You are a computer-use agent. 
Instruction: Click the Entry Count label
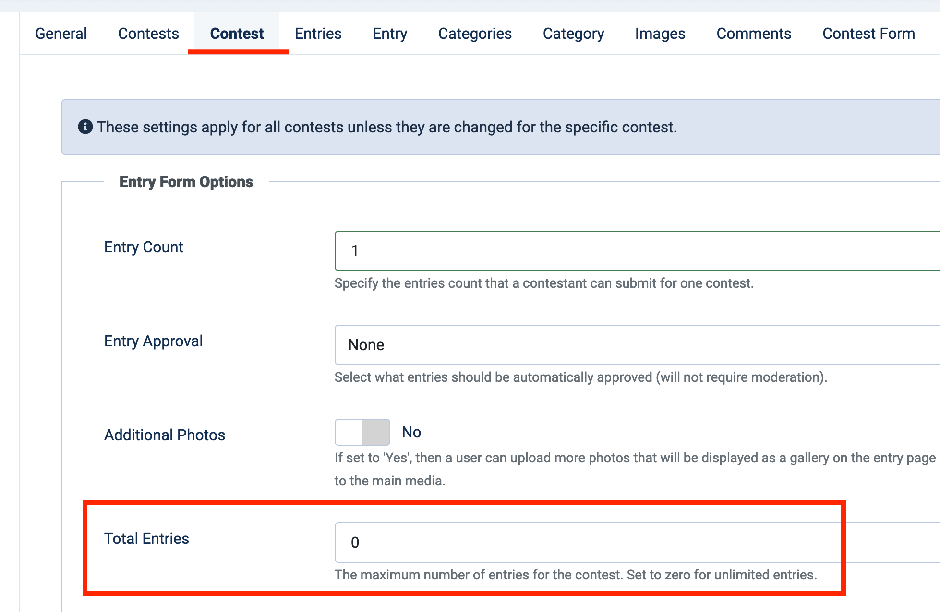pos(144,247)
